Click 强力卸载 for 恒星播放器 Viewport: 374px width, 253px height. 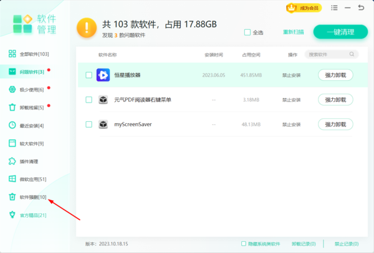point(335,75)
